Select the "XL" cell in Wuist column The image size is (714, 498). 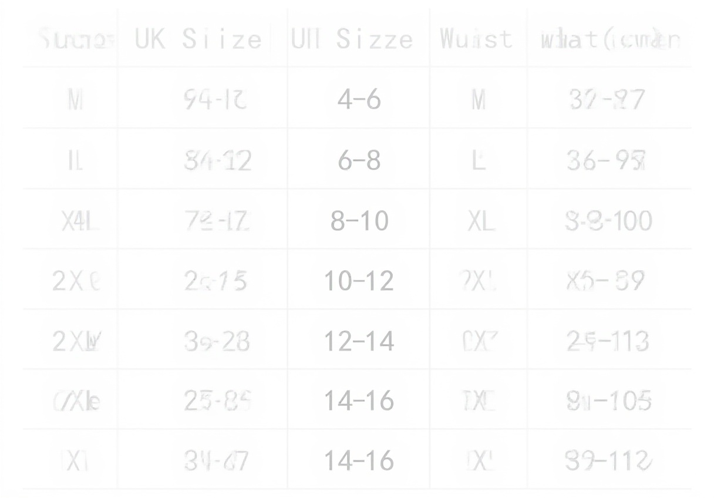coord(480,221)
